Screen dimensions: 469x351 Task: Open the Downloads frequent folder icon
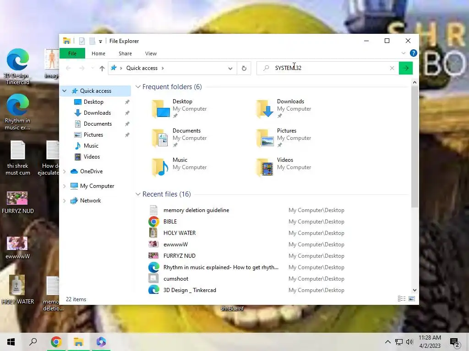[265, 109]
